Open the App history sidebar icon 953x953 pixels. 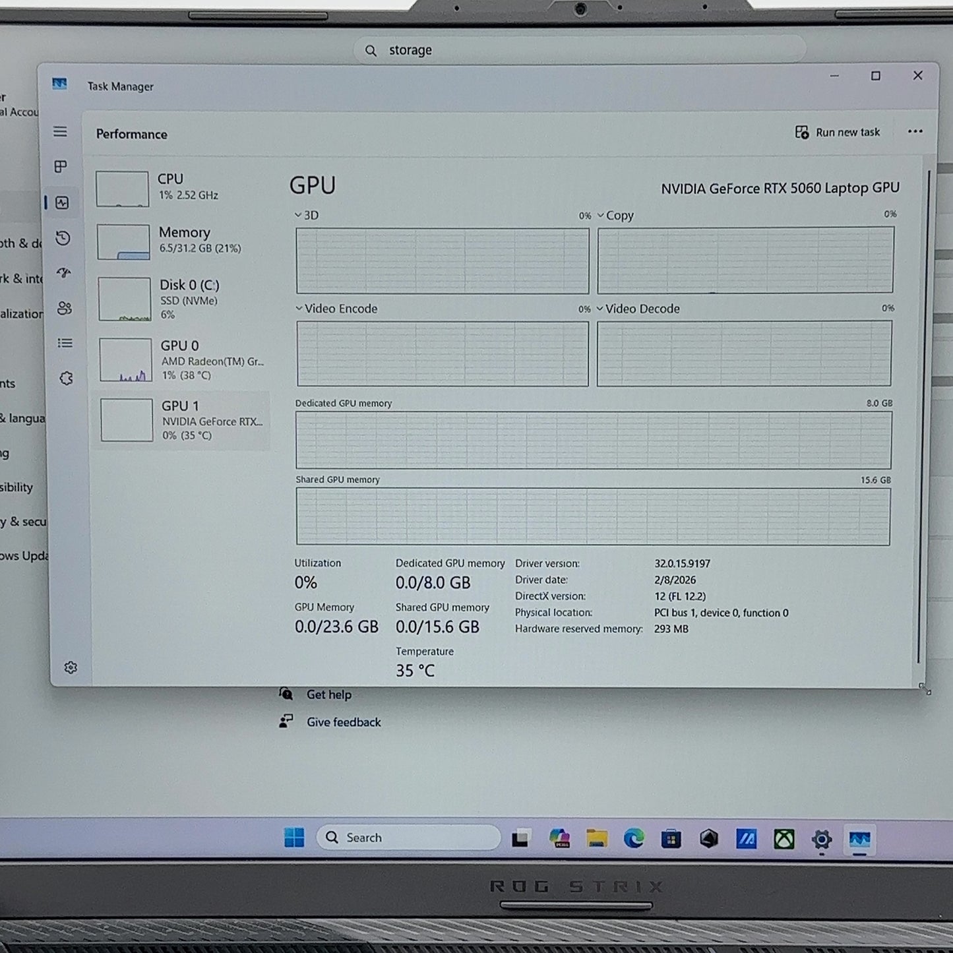[x=63, y=238]
